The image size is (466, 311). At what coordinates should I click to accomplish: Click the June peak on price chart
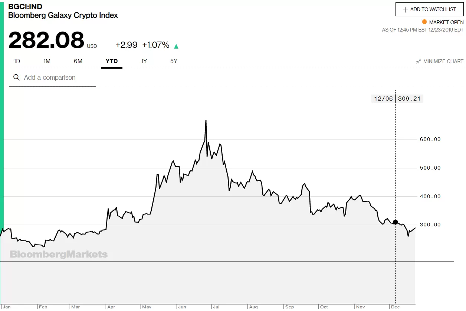click(x=206, y=121)
